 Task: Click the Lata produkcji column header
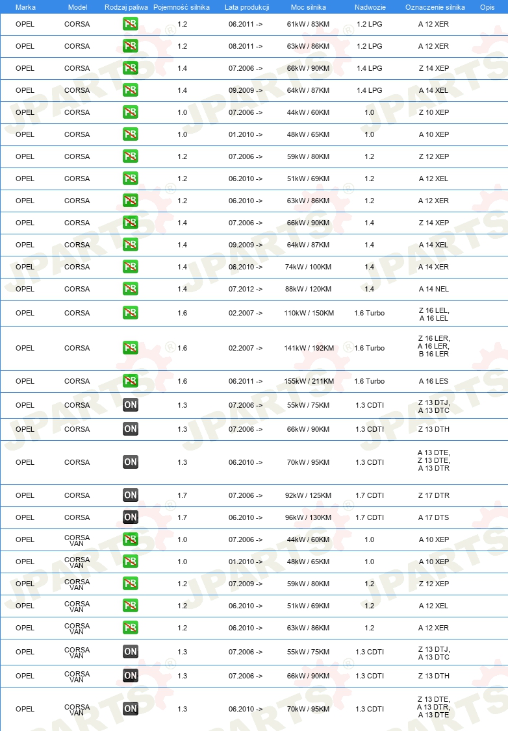pos(247,7)
